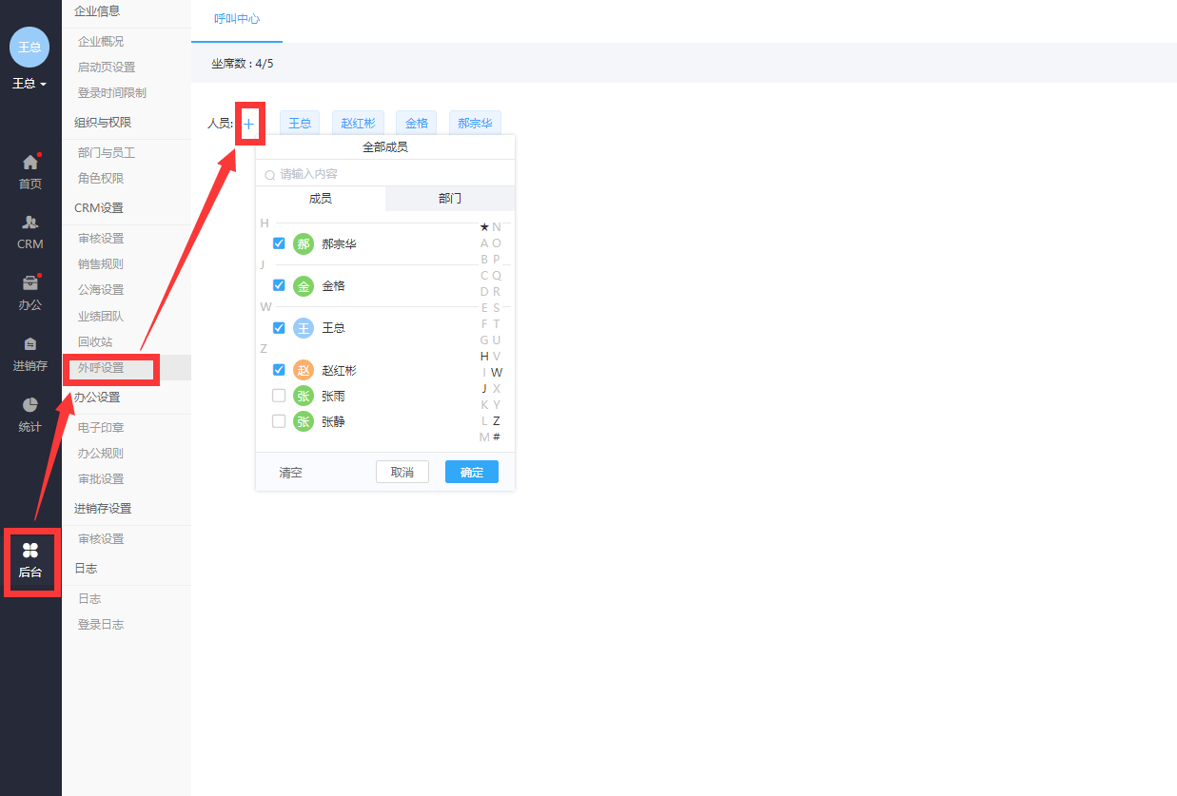The width and height of the screenshot is (1177, 796).
Task: Click 王总's blue avatar in member list
Action: click(x=304, y=327)
